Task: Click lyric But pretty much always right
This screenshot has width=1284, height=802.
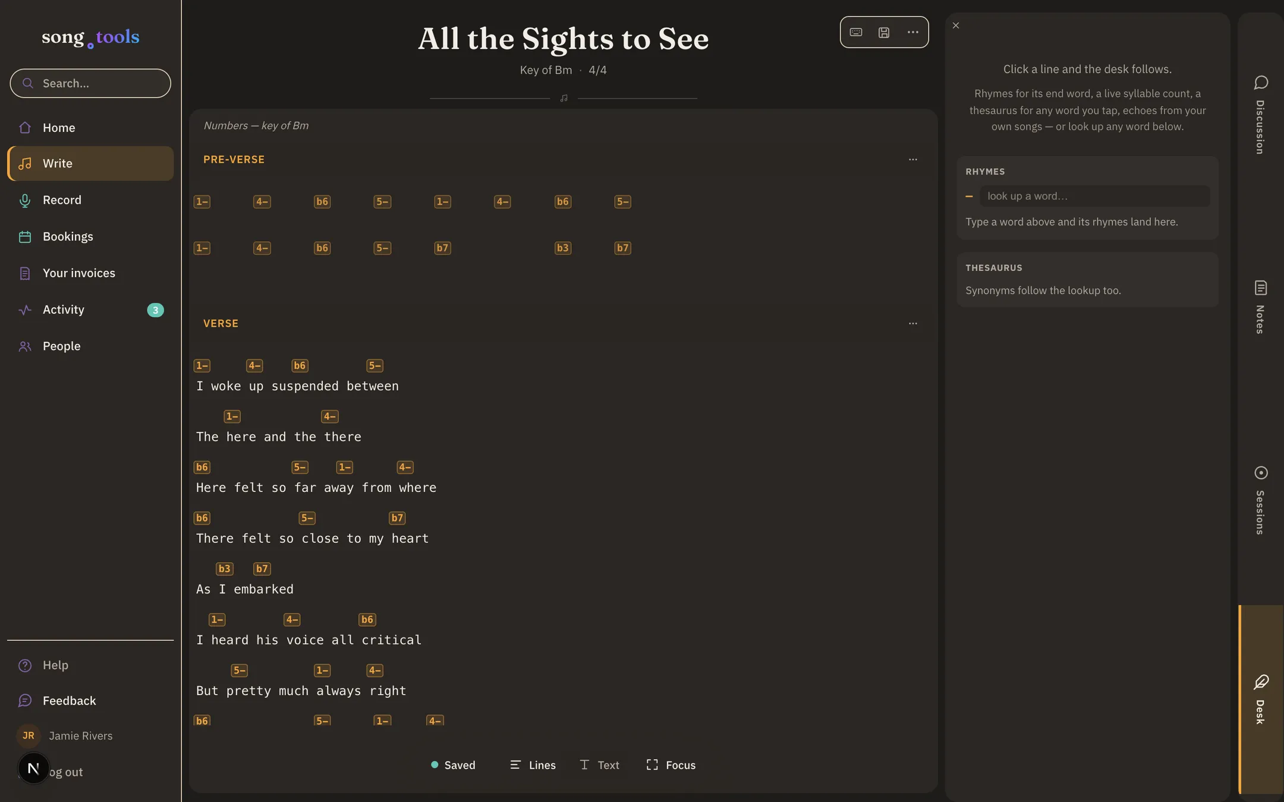Action: point(301,691)
